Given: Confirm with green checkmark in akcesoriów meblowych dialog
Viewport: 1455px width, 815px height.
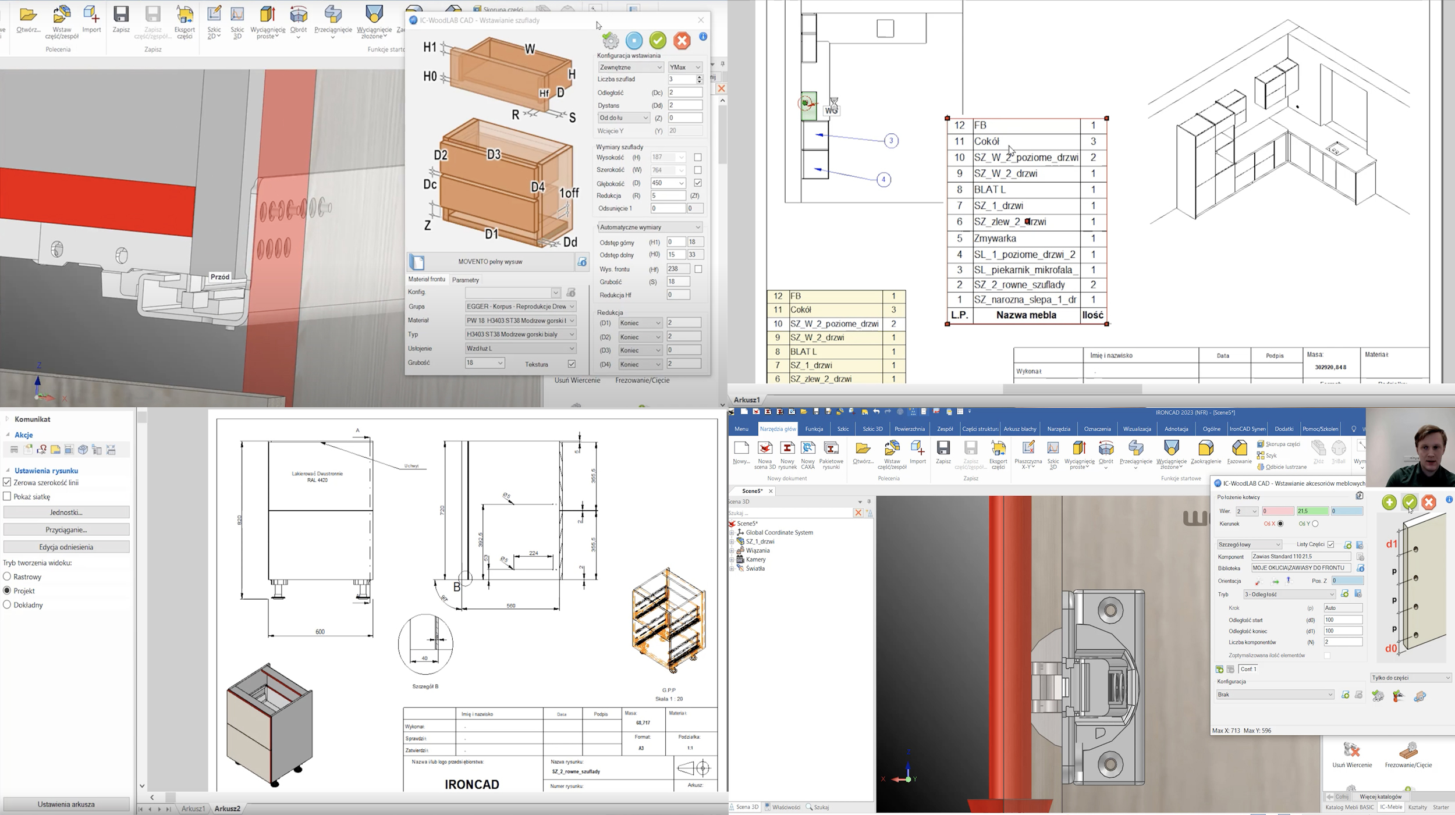Looking at the screenshot, I should tap(1409, 502).
